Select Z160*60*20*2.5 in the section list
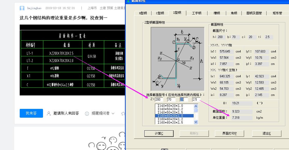The height and width of the screenshot is (150, 289). tap(174, 122)
